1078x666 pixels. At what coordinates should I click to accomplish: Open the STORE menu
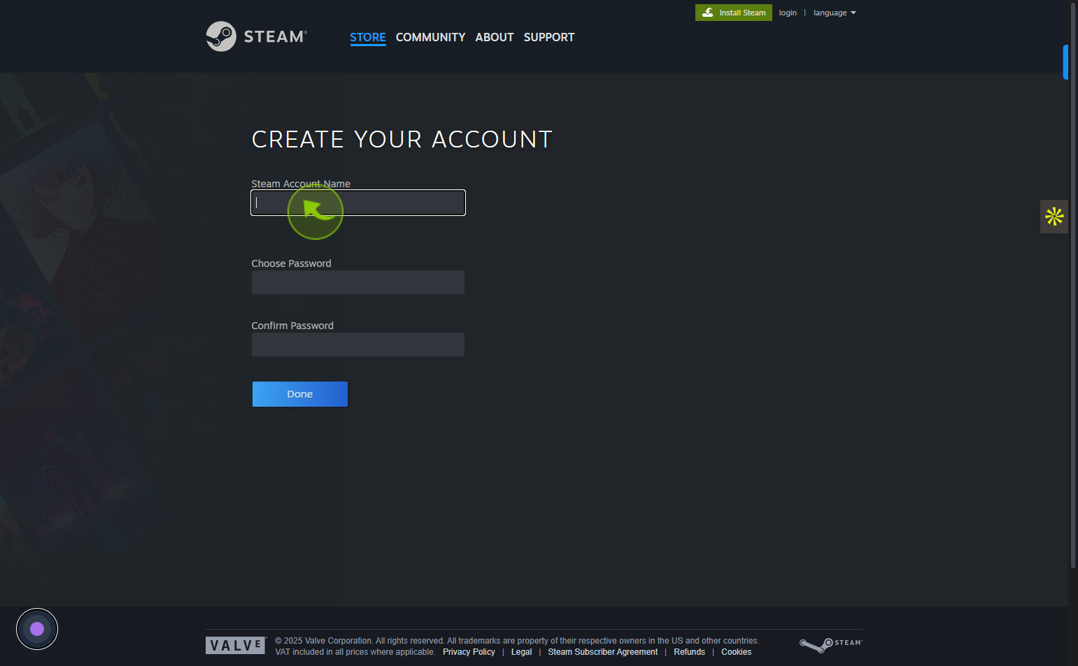[368, 37]
